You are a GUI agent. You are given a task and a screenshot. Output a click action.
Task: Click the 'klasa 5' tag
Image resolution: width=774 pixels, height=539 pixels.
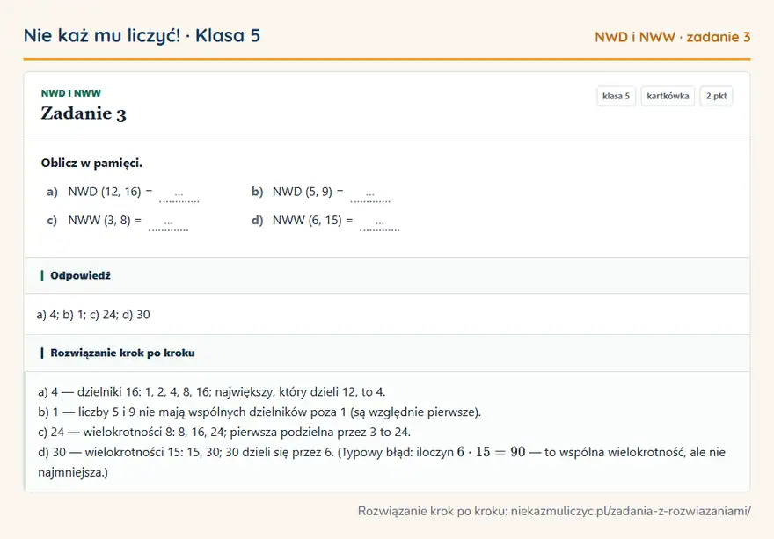[x=616, y=96]
